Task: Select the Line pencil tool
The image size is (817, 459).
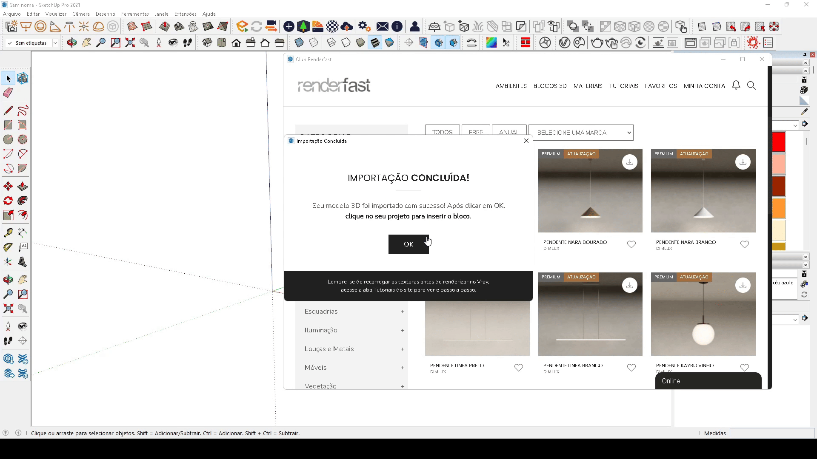Action: tap(8, 110)
